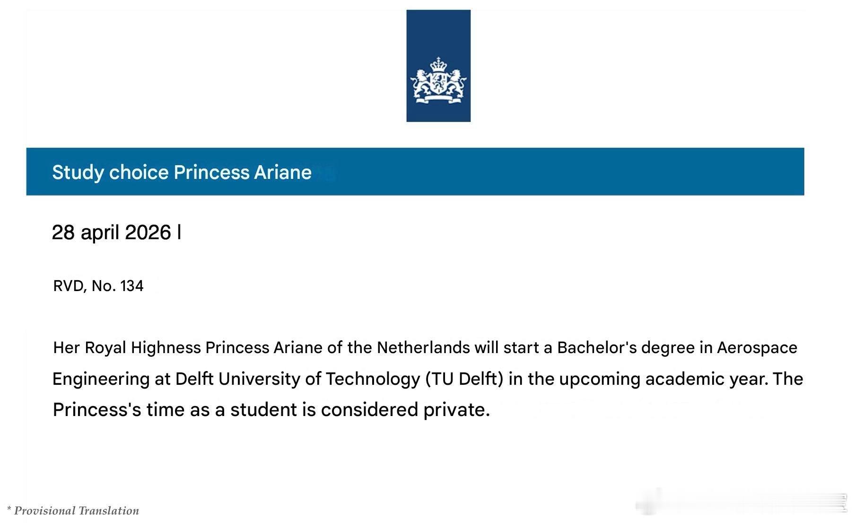Click the words 'considered private'
This screenshot has height=523, width=855.
(405, 410)
